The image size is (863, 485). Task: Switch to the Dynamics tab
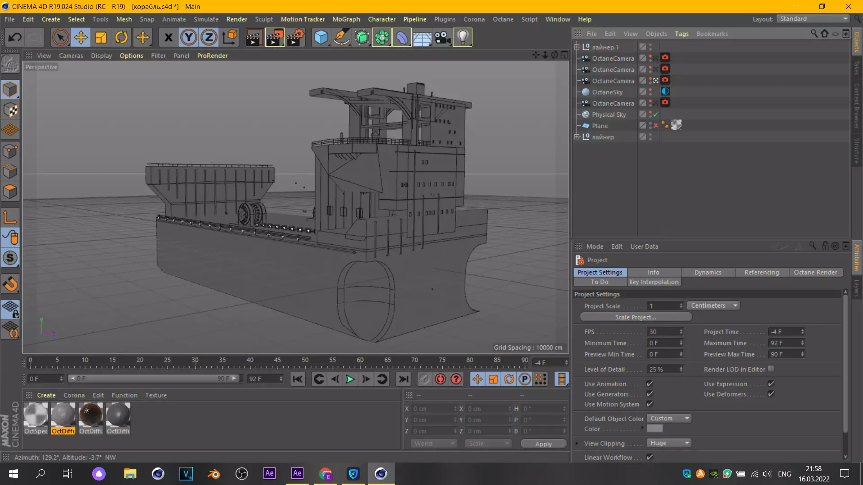pos(707,272)
